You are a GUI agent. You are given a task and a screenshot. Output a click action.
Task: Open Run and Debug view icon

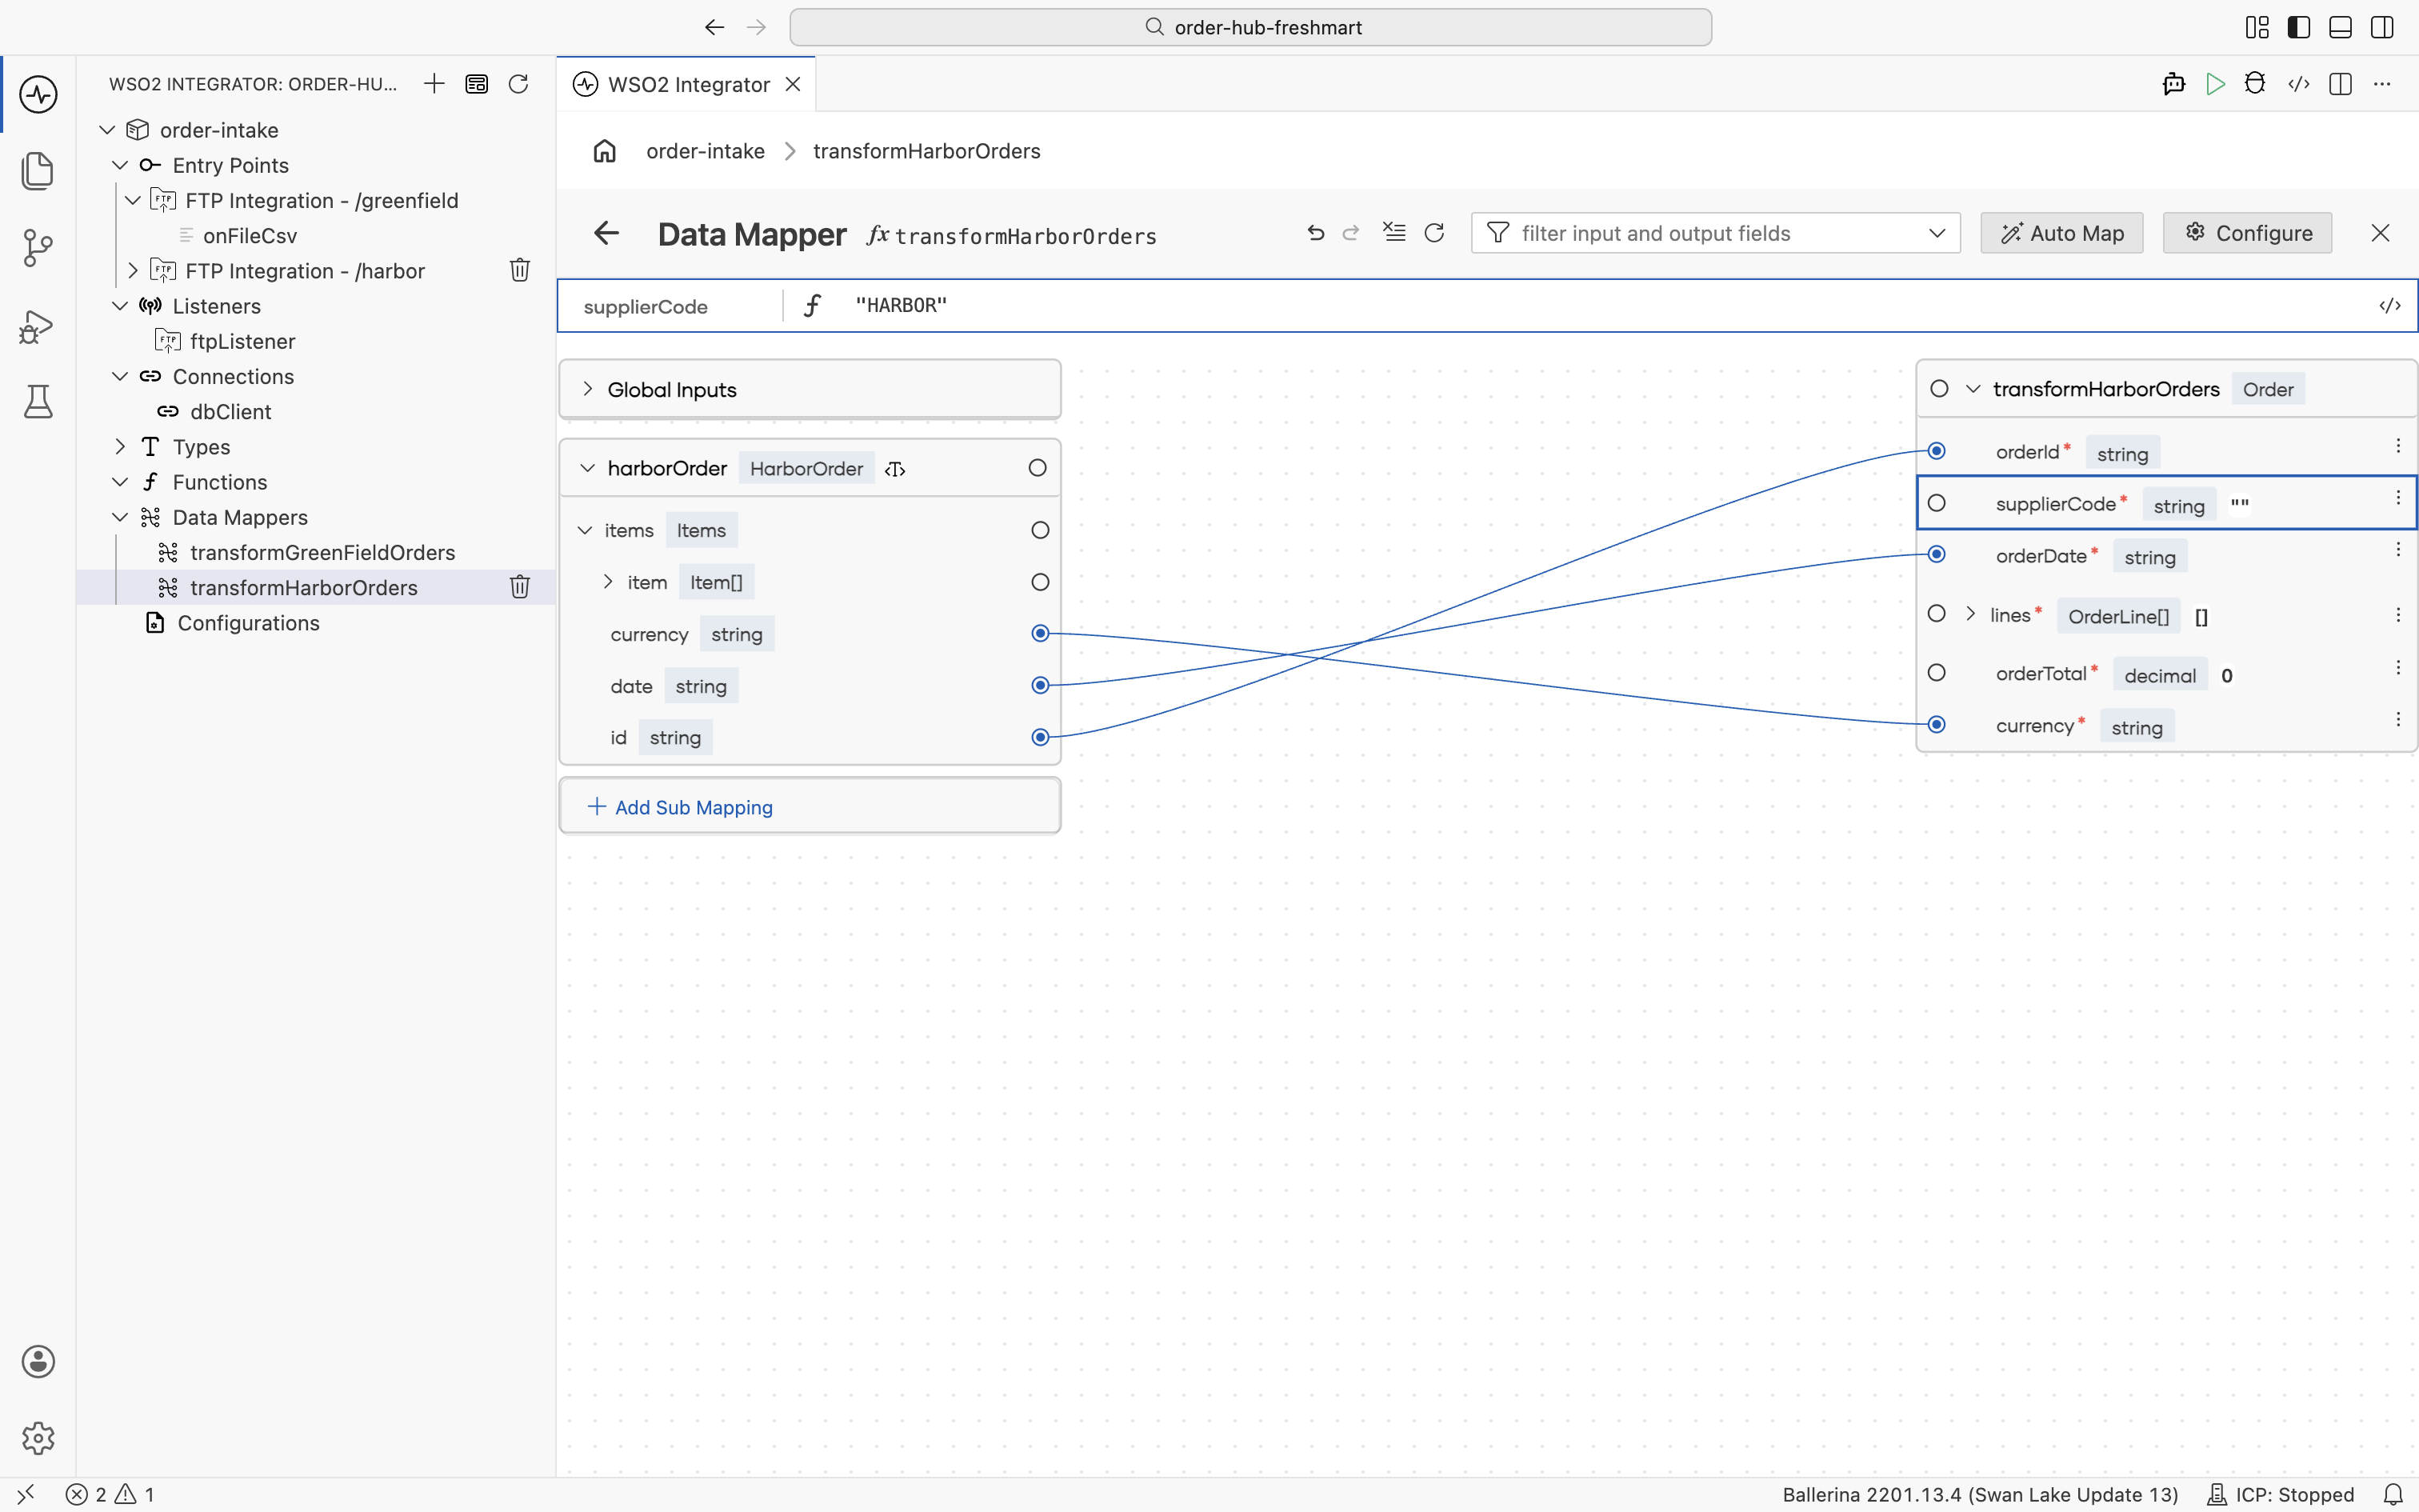coord(38,326)
